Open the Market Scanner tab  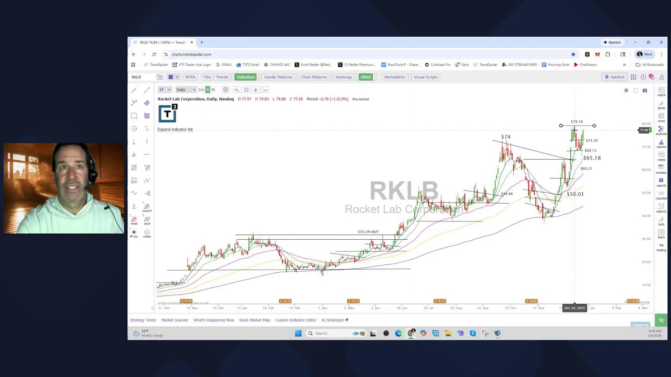(175, 320)
